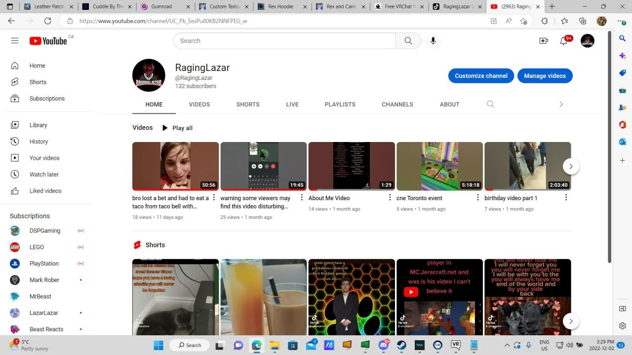Switch to the SHORTS tab

click(248, 105)
